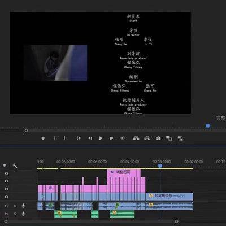Click the Mark In brace button
This screenshot has height=226, width=226.
pyautogui.click(x=55, y=138)
